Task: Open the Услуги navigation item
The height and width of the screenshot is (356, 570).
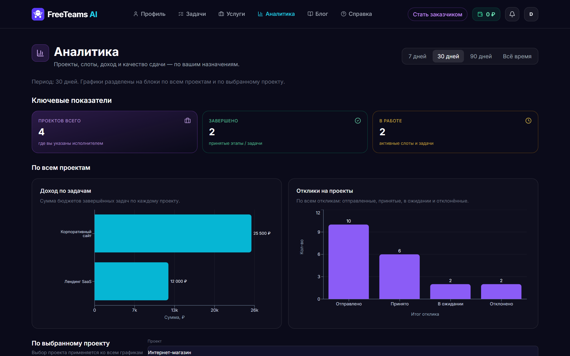Action: click(232, 14)
